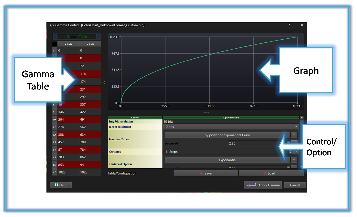
Task: Click the y Axis cell with value 634
Action: [x=90, y=135]
